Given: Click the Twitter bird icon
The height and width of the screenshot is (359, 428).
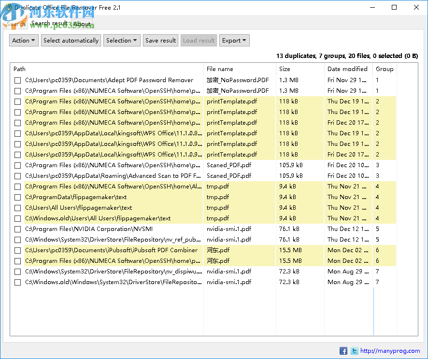Looking at the screenshot, I should tap(354, 351).
